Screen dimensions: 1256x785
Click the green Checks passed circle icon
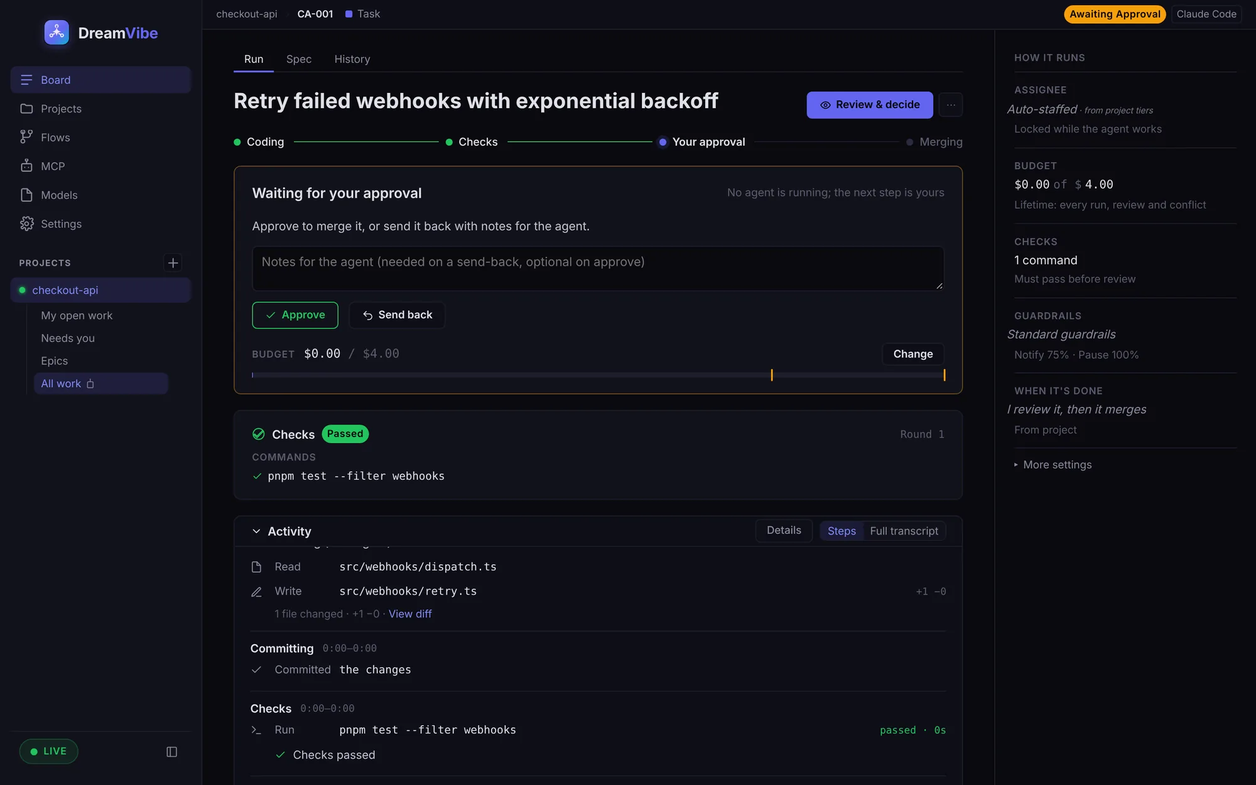(x=258, y=434)
